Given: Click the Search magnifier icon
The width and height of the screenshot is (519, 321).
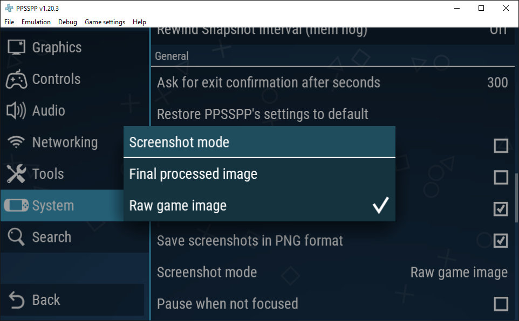Looking at the screenshot, I should tap(16, 237).
